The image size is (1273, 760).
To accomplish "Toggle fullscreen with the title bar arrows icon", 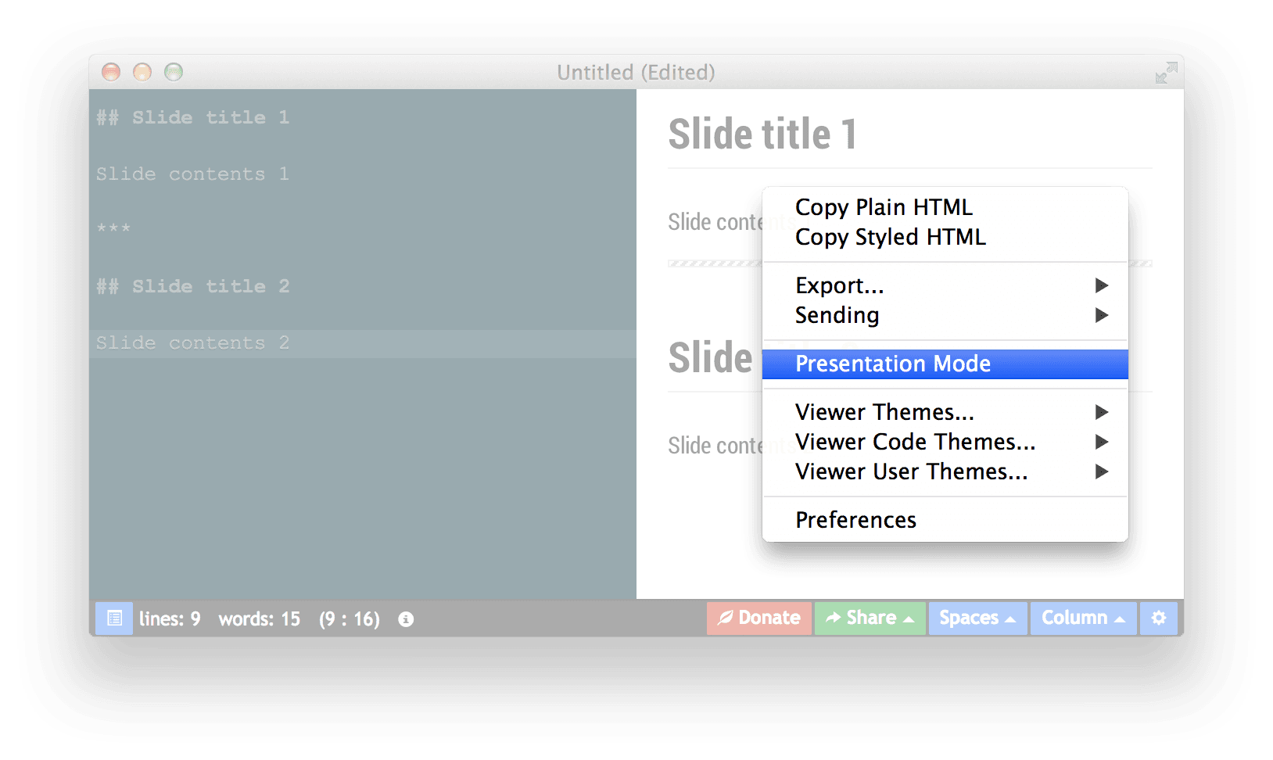I will tap(1166, 73).
